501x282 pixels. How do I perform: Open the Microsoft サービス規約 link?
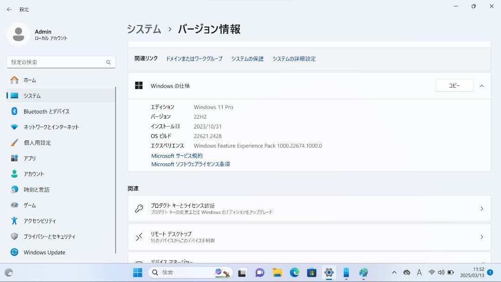coord(176,155)
